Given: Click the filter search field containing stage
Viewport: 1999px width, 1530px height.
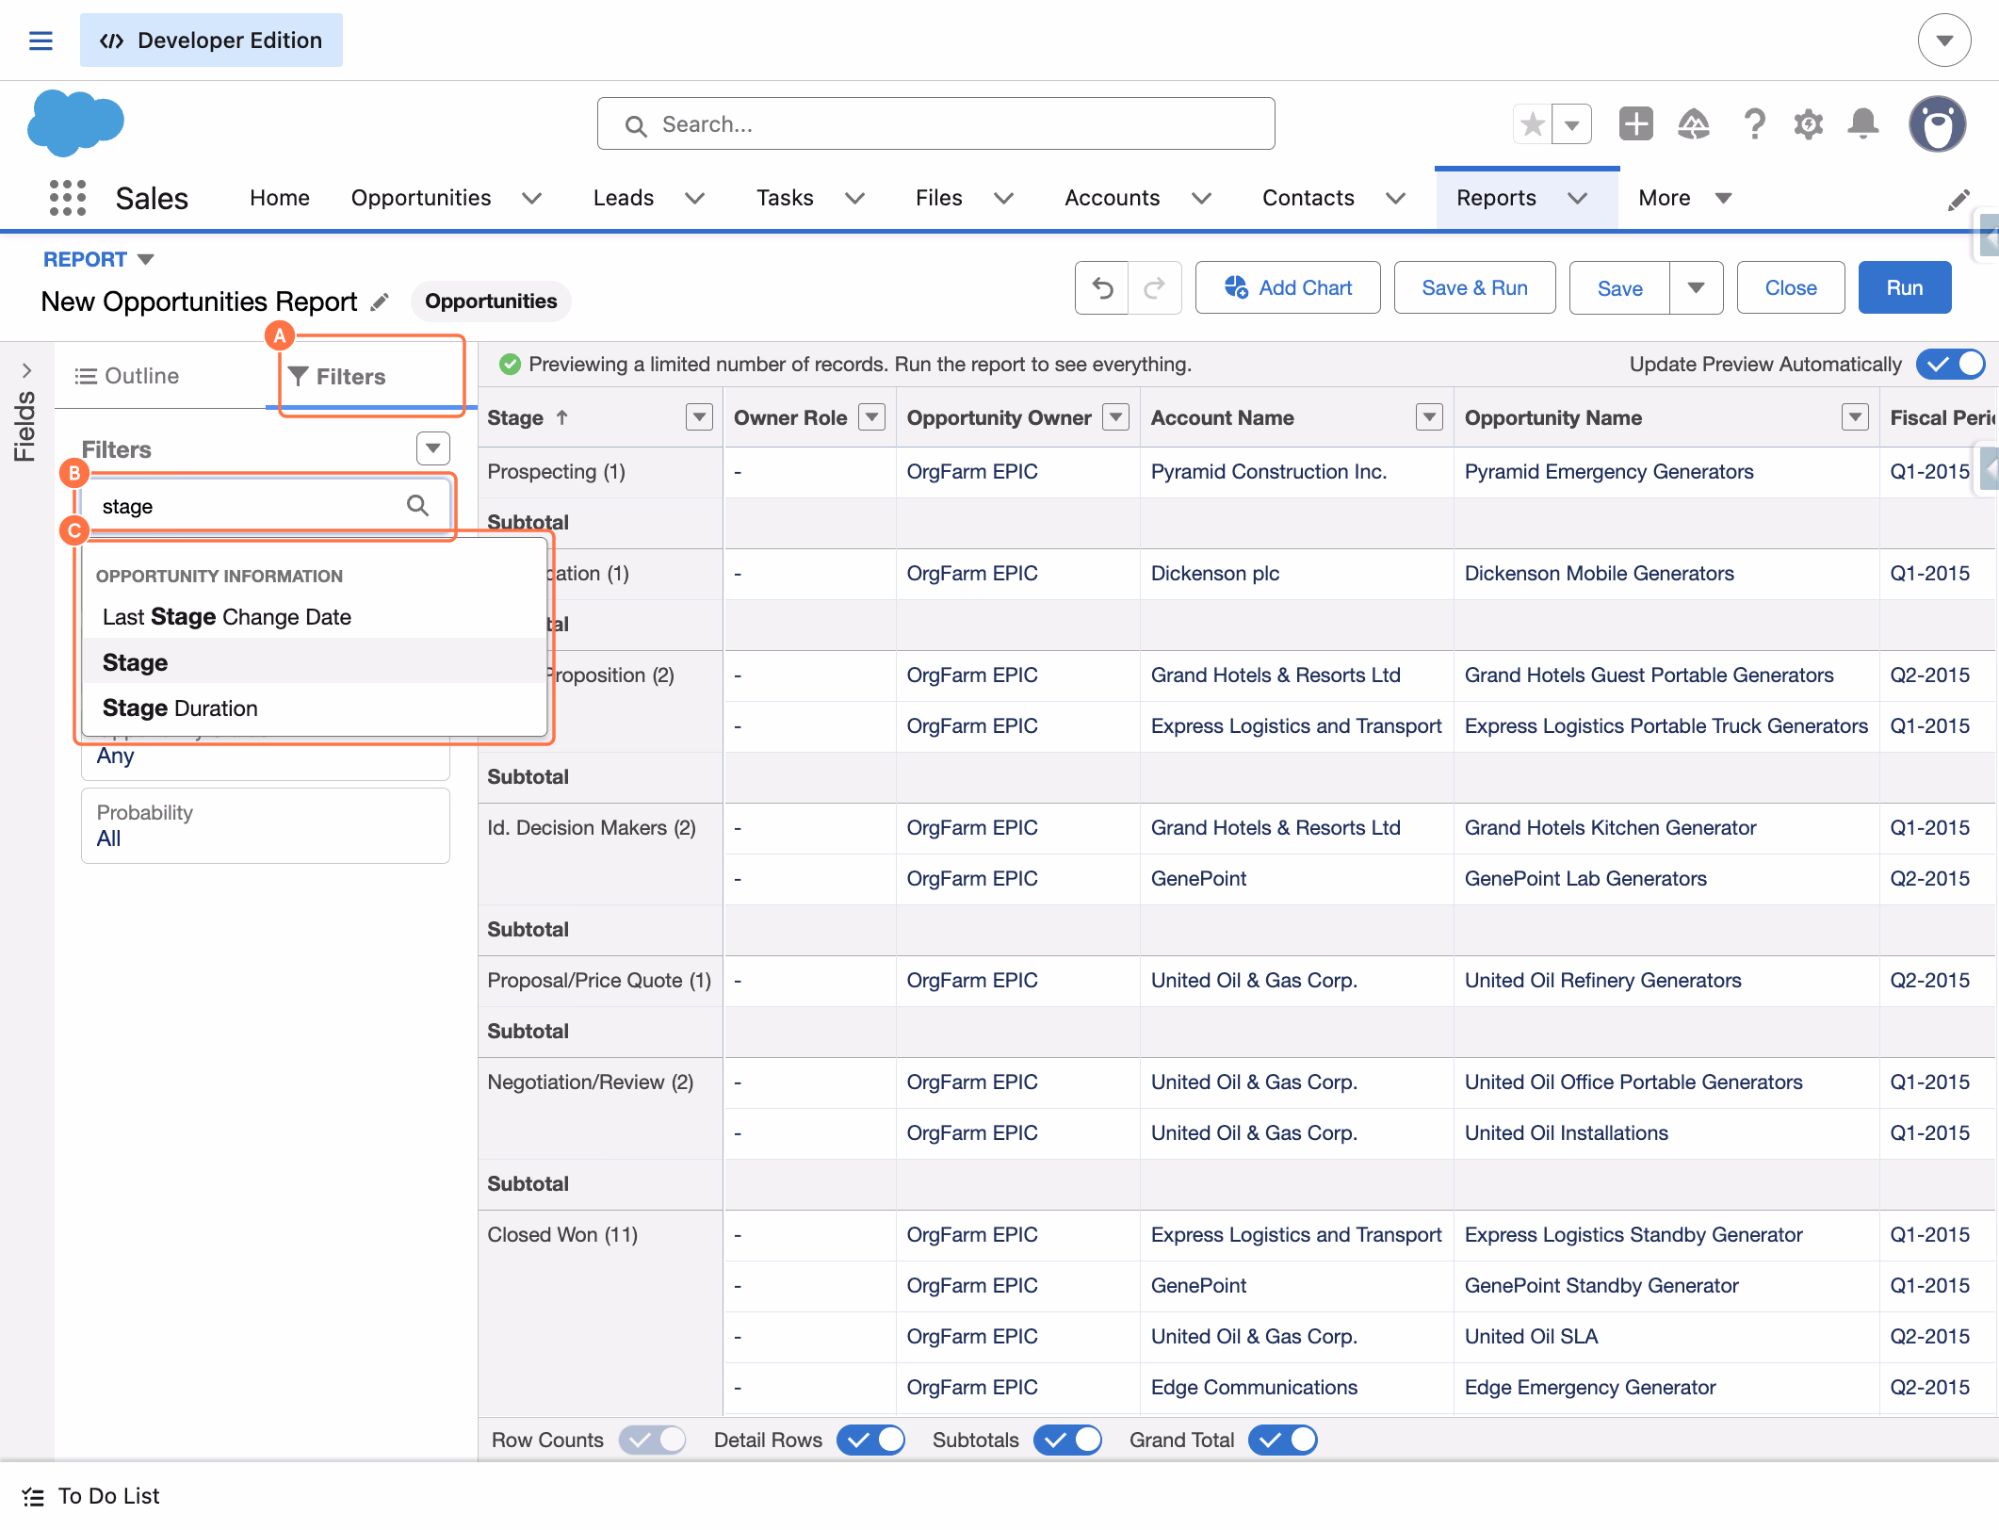Looking at the screenshot, I should 266,506.
